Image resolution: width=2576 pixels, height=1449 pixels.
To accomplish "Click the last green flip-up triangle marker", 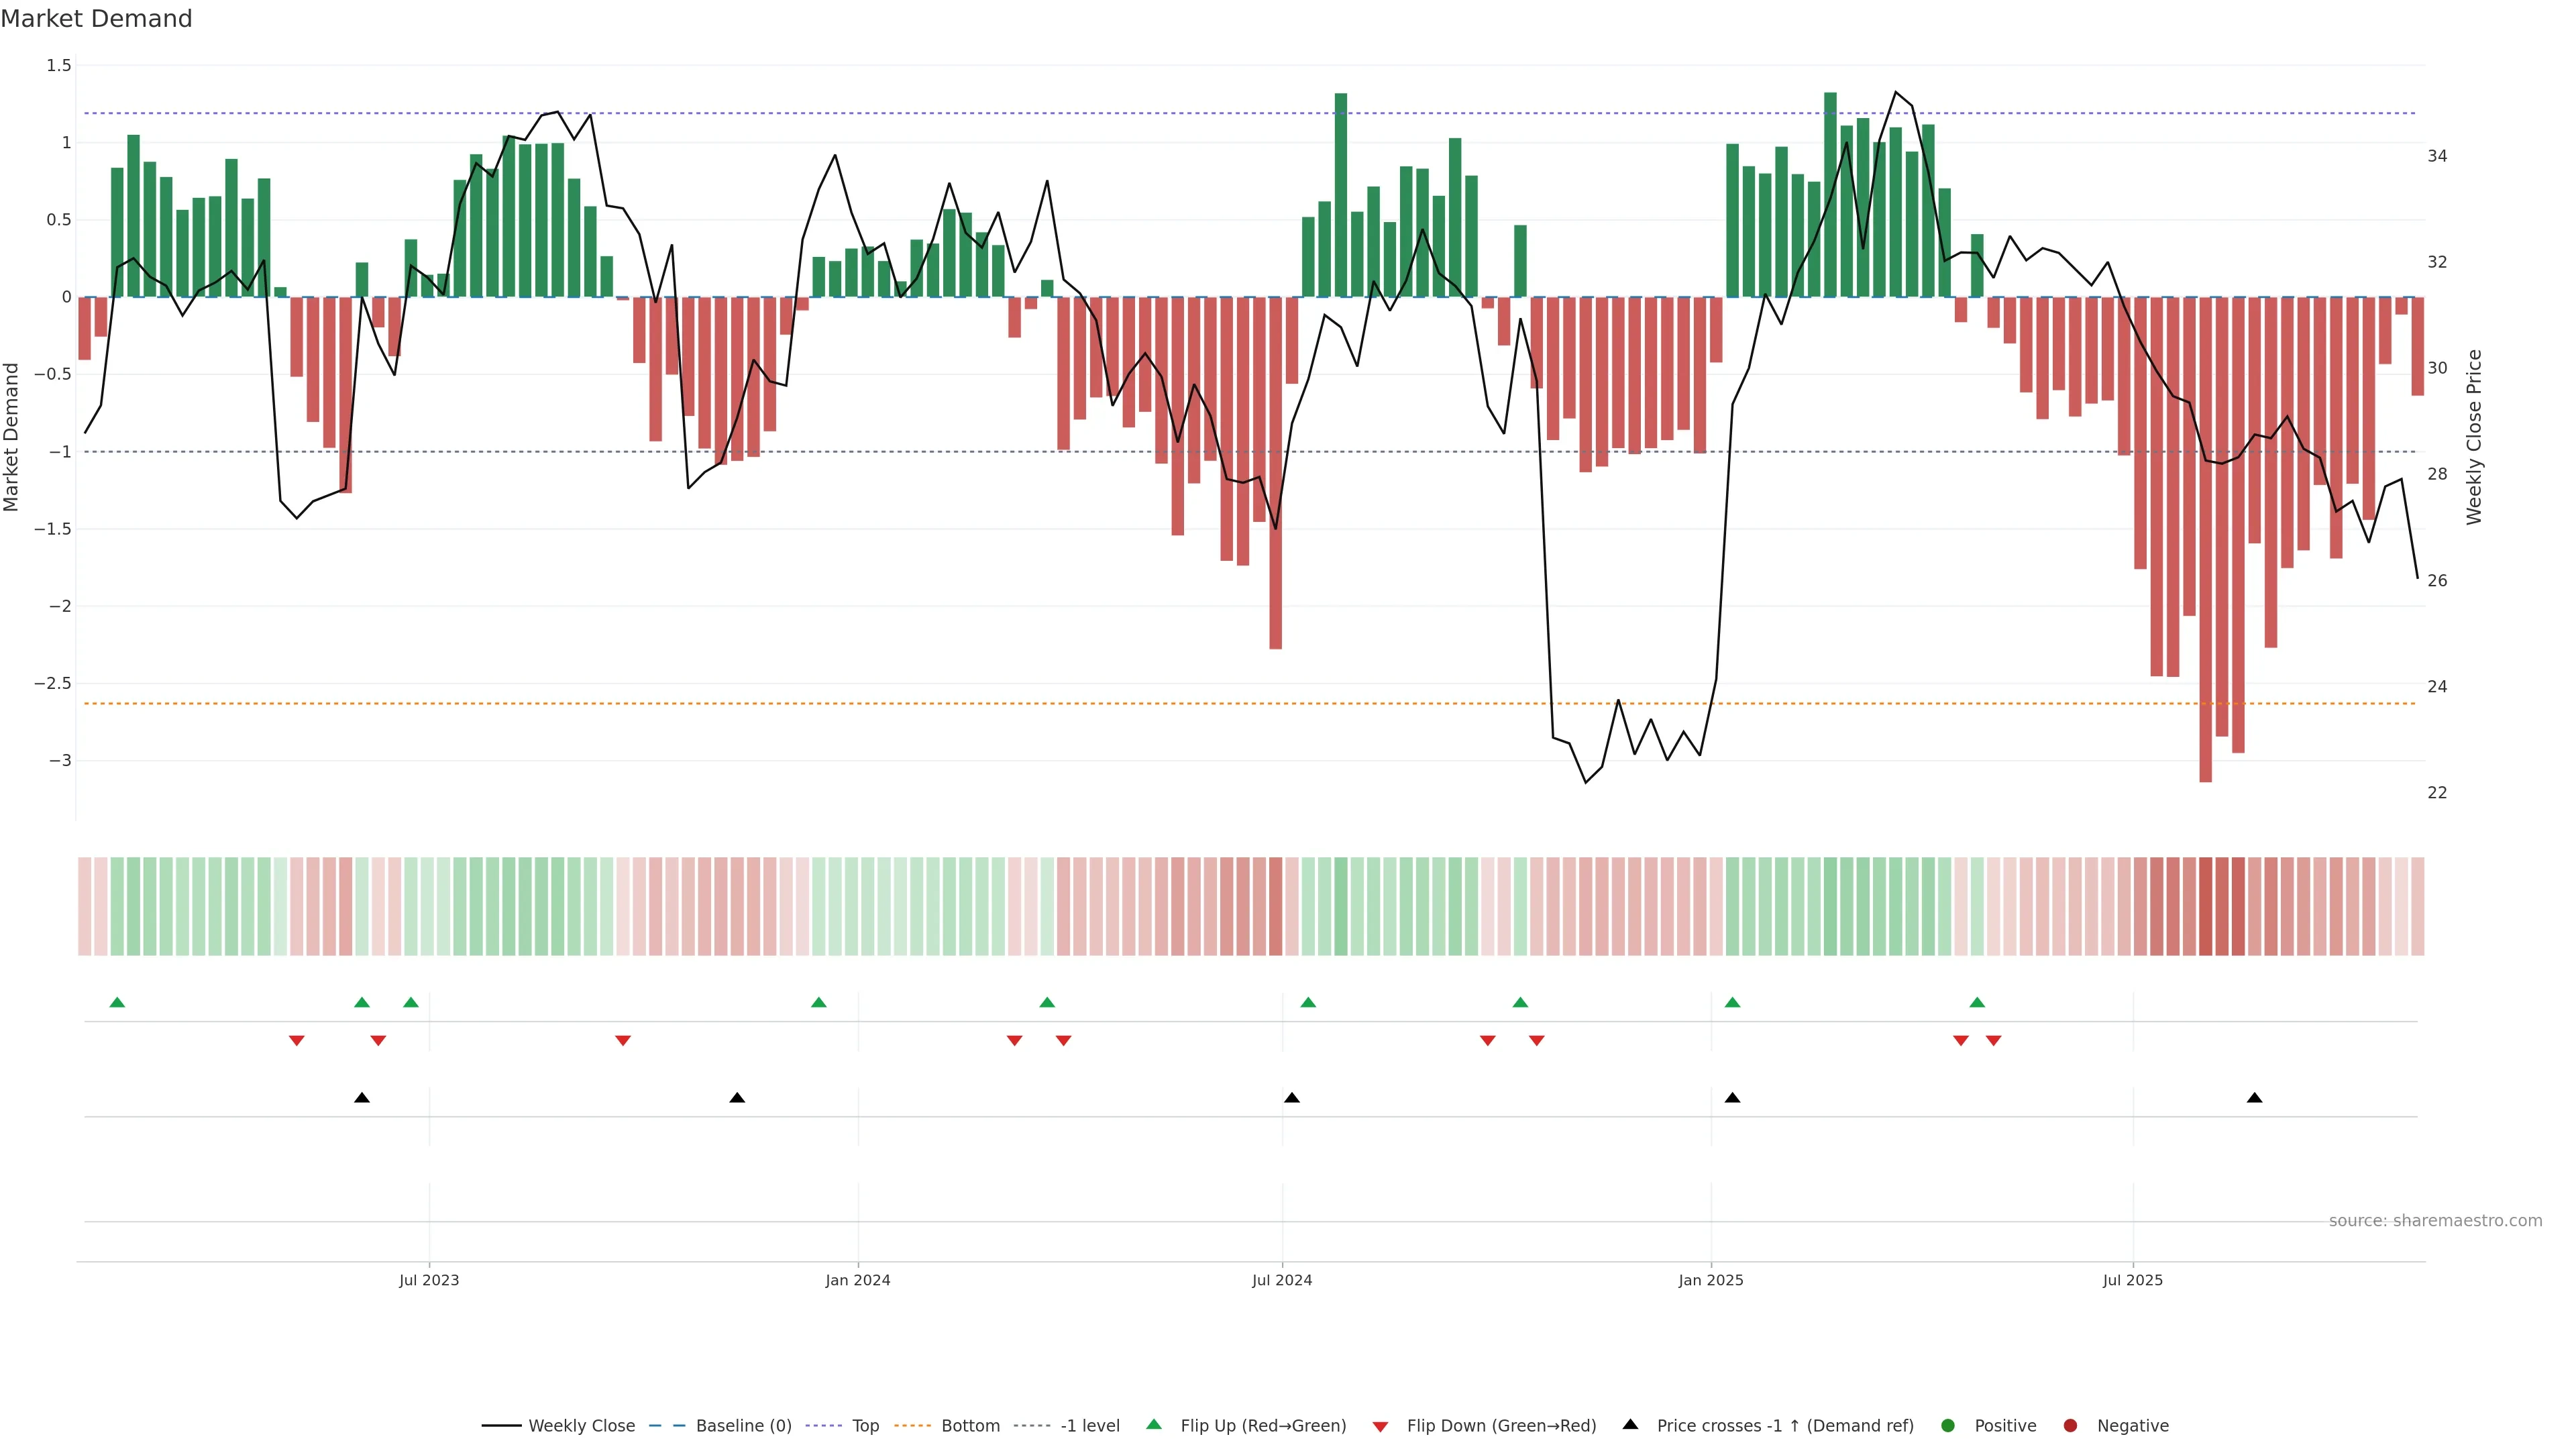I will pos(1977,1002).
